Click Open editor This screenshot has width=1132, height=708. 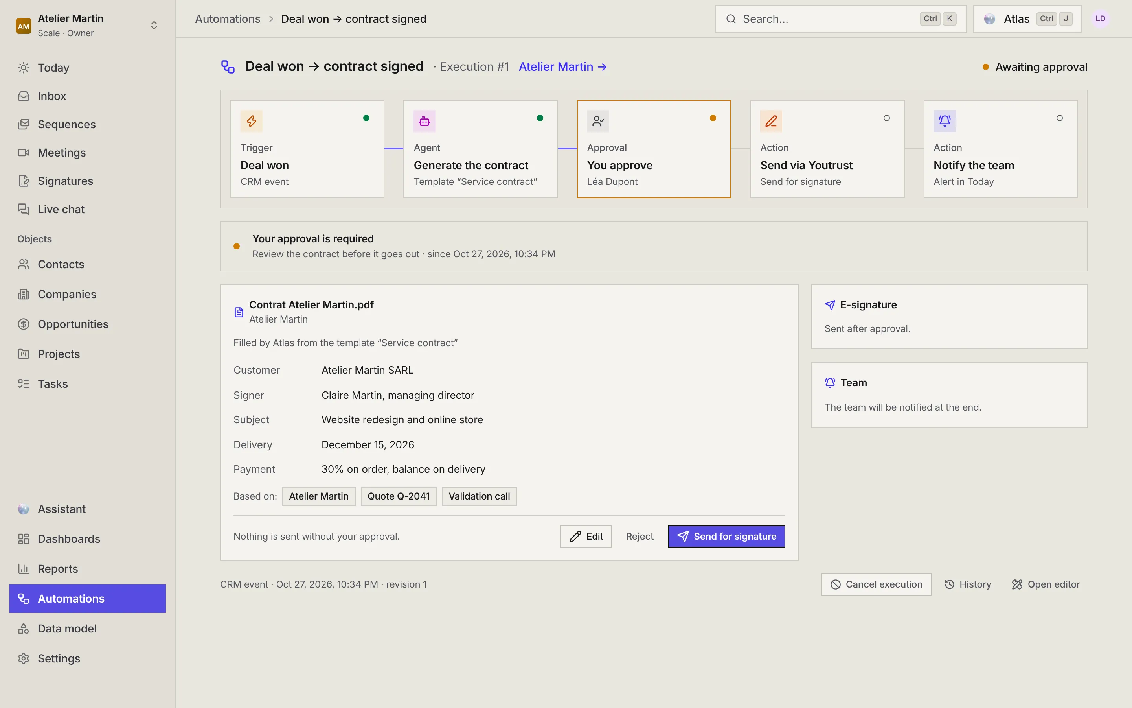point(1046,584)
